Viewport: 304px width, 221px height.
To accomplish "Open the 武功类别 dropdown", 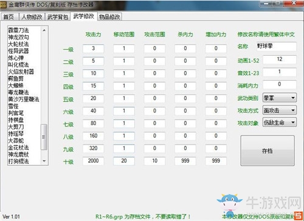I will coord(279,98).
